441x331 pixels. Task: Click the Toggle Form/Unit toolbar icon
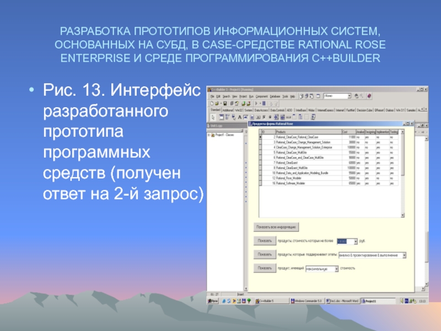tap(311, 96)
